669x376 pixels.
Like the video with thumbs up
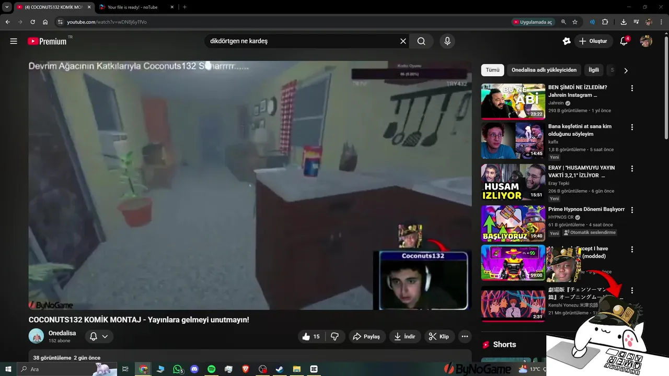[311, 337]
